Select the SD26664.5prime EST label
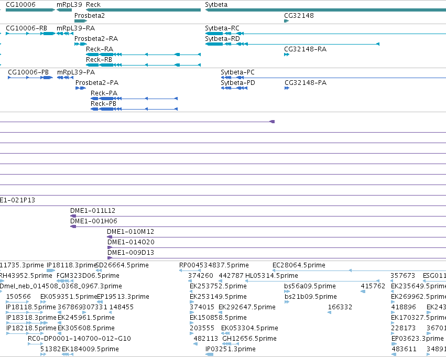The height and width of the screenshot is (357, 446). pos(123,265)
